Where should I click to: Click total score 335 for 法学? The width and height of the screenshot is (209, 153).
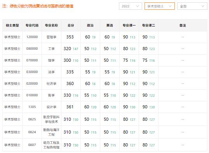70,72
